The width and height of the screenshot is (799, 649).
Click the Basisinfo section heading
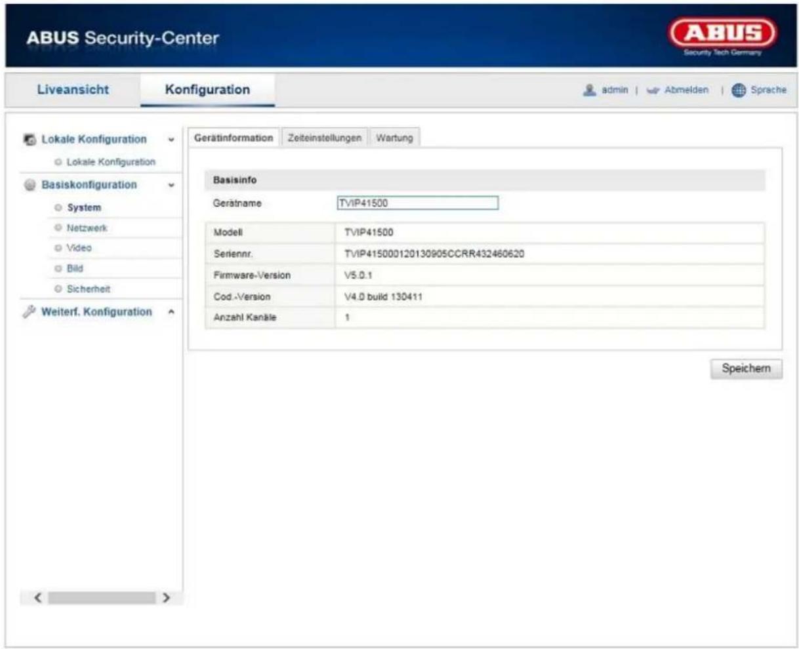pos(235,180)
